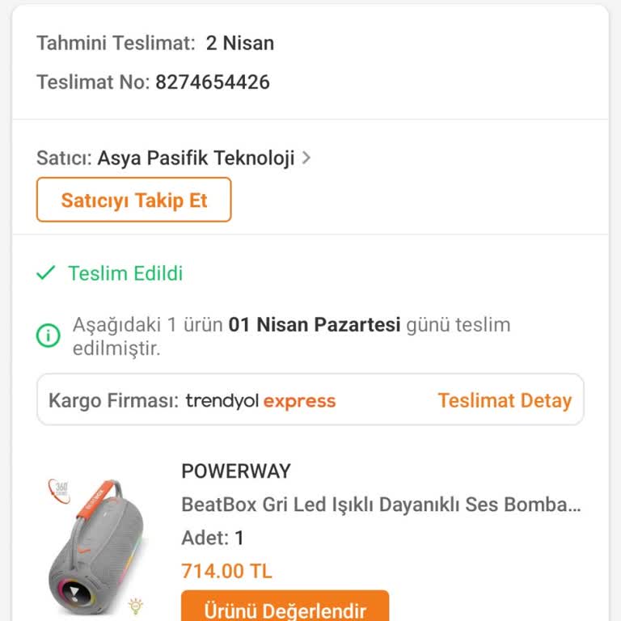Screen dimensions: 621x621
Task: Select the delivery number 8274654426
Action: (213, 82)
